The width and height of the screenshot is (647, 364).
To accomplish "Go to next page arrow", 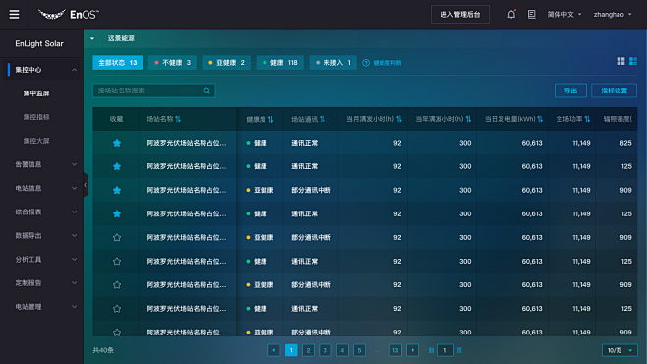I will click(x=413, y=350).
